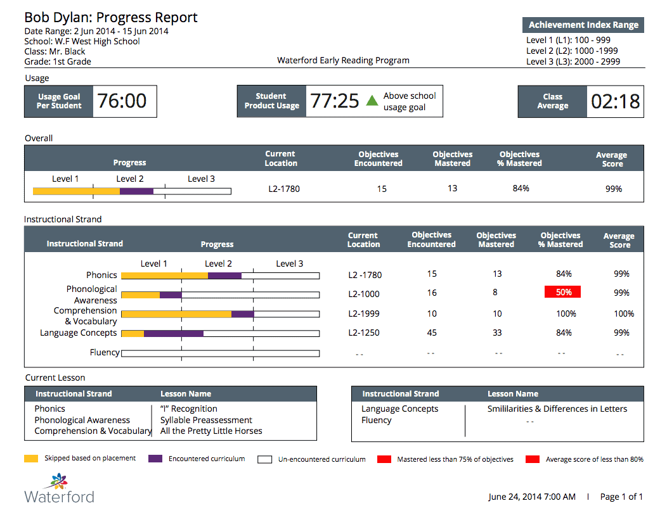Click the 100% average score value
The width and height of the screenshot is (667, 508).
click(x=624, y=314)
